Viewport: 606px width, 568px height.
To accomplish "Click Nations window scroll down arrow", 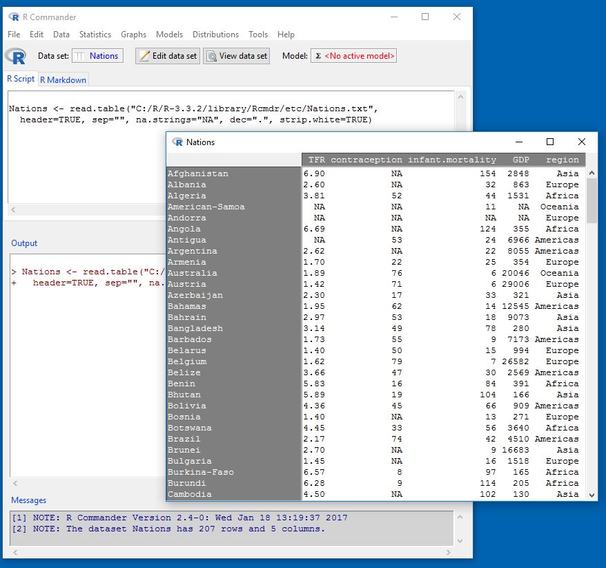I will 592,495.
